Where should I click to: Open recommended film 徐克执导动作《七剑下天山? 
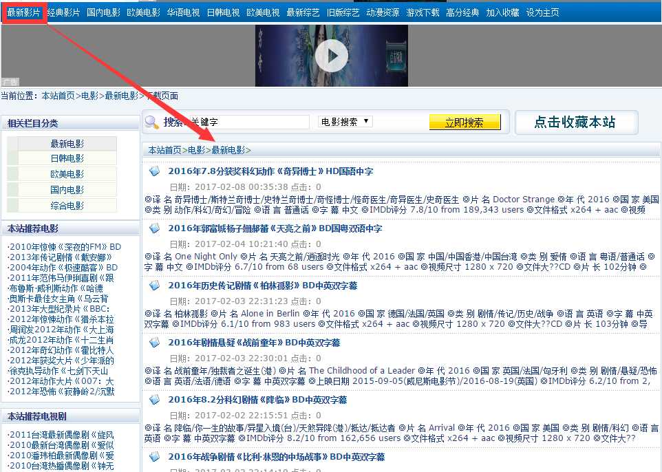coord(58,371)
